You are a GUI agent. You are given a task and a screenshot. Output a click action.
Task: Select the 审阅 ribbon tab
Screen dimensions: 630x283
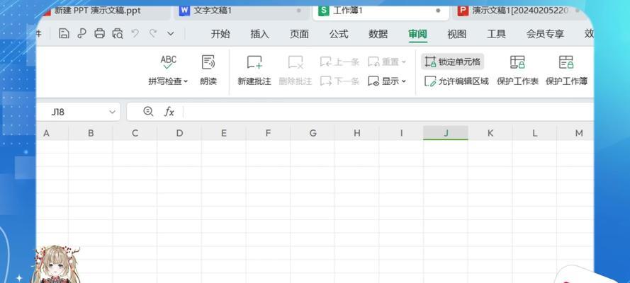click(x=417, y=34)
